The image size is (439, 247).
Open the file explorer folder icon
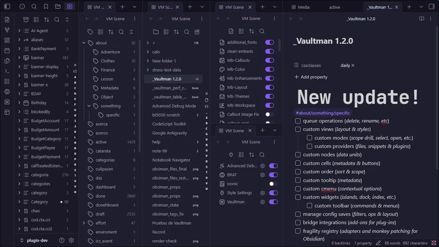(58, 6)
